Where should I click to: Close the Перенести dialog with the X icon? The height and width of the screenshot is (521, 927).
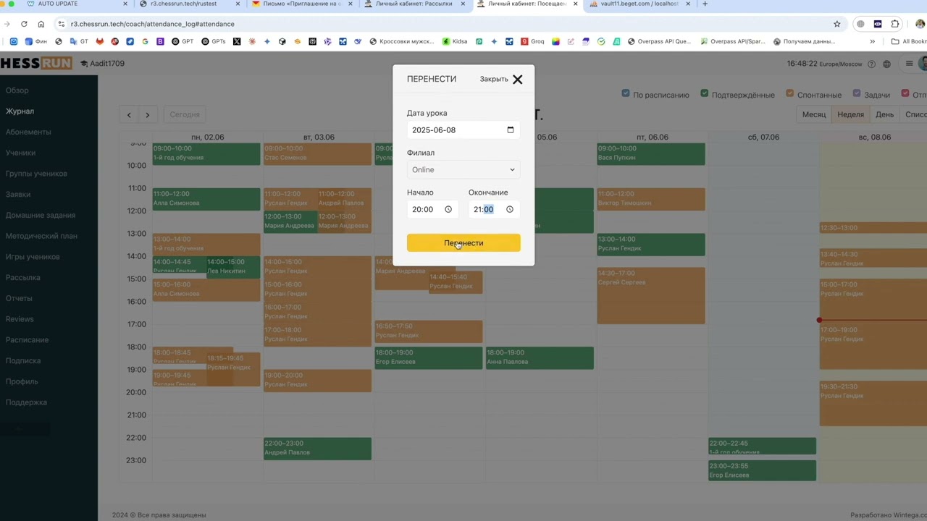pyautogui.click(x=517, y=80)
